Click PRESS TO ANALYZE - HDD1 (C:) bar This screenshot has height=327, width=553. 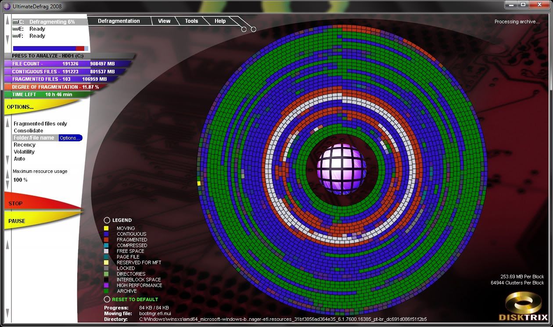pyautogui.click(x=69, y=56)
